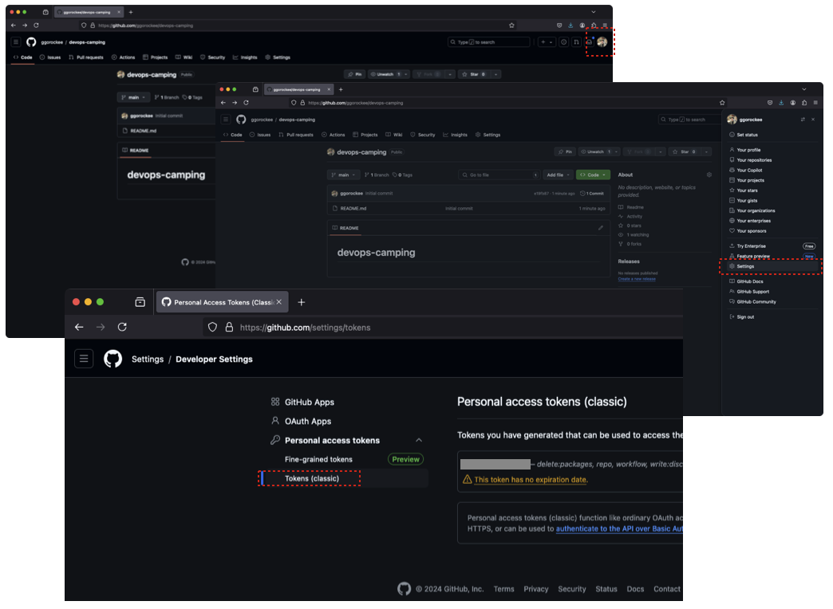Open a new tab beside Personal Access Tokens tab
The image size is (833, 609).
[302, 303]
